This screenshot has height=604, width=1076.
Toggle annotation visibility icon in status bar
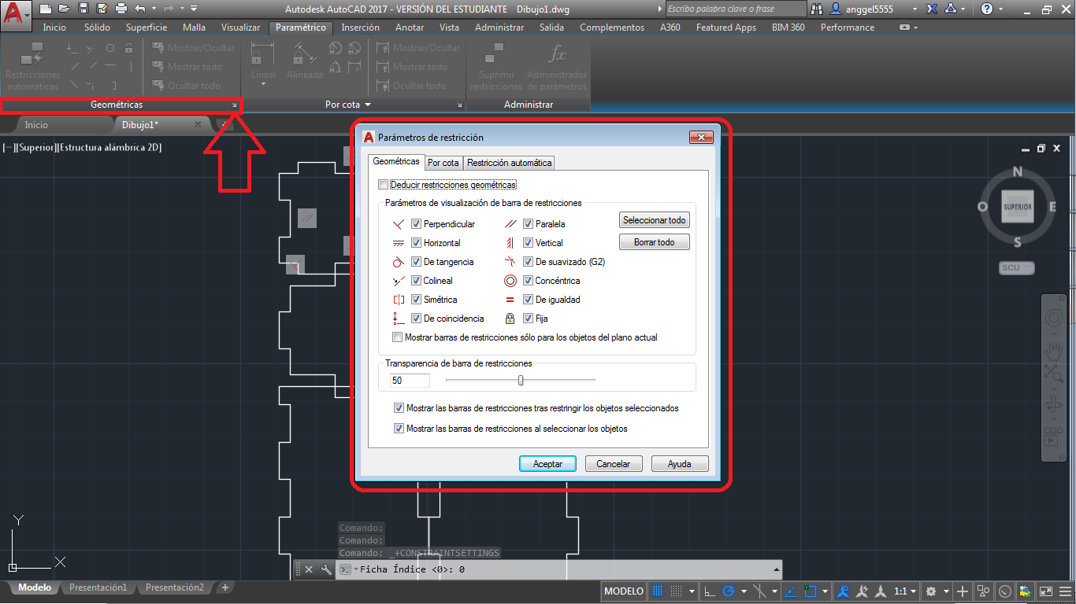[x=843, y=591]
